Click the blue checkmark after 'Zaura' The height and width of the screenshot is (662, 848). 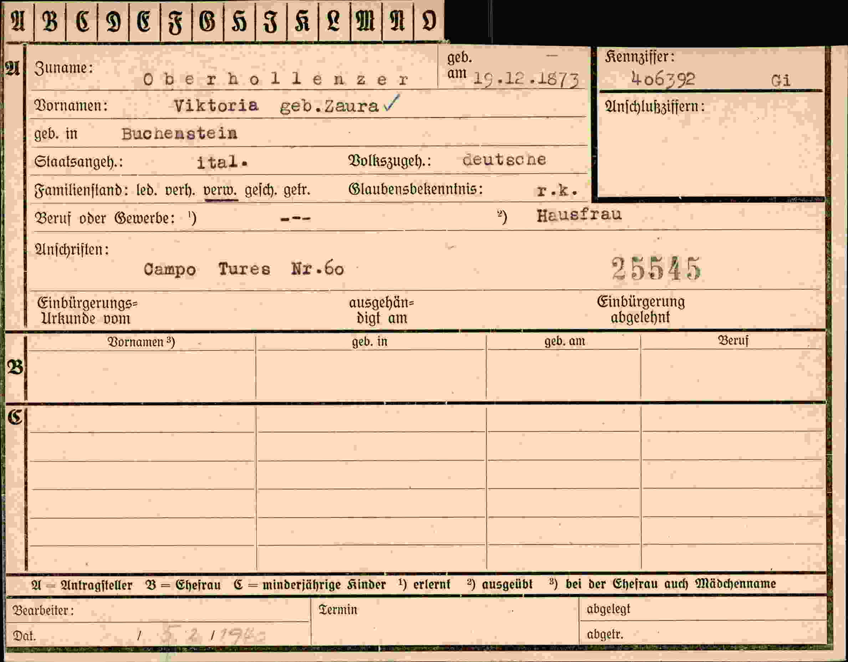click(391, 103)
